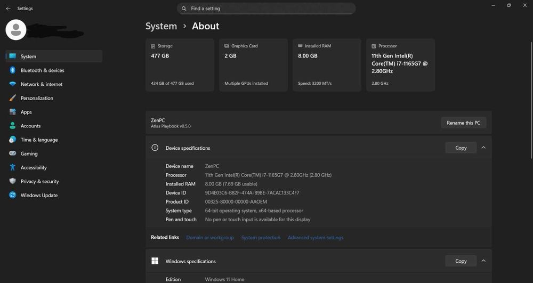Collapse the Device specifications section
This screenshot has height=283, width=533.
coord(483,148)
